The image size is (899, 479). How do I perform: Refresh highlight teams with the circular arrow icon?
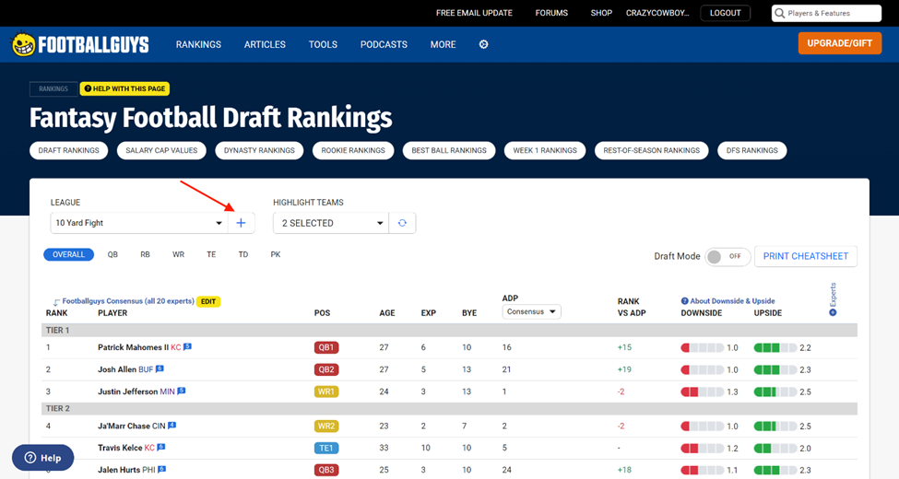[x=402, y=223]
